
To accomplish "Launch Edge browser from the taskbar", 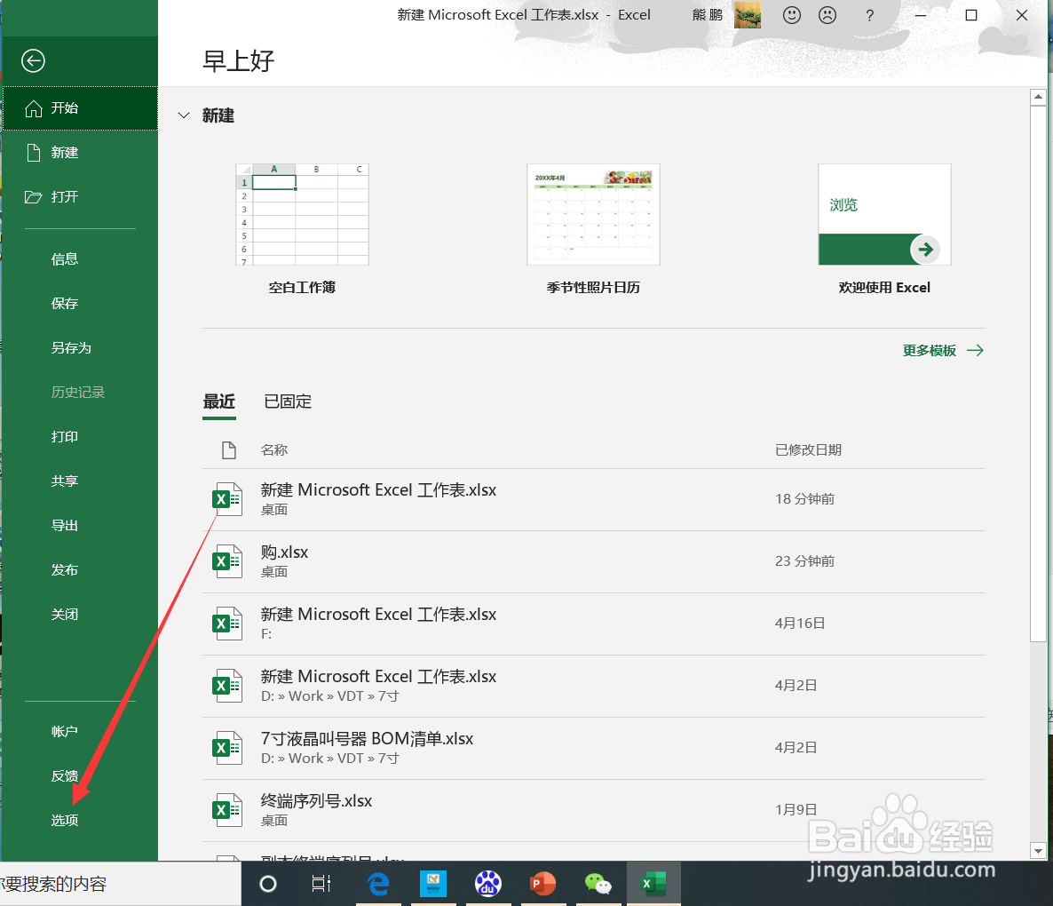I will (378, 884).
